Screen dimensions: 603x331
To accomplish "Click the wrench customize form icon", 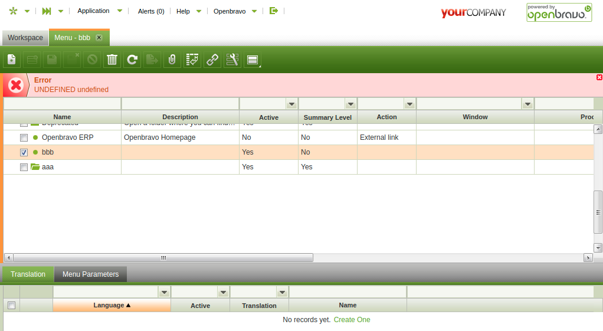I will [232, 60].
